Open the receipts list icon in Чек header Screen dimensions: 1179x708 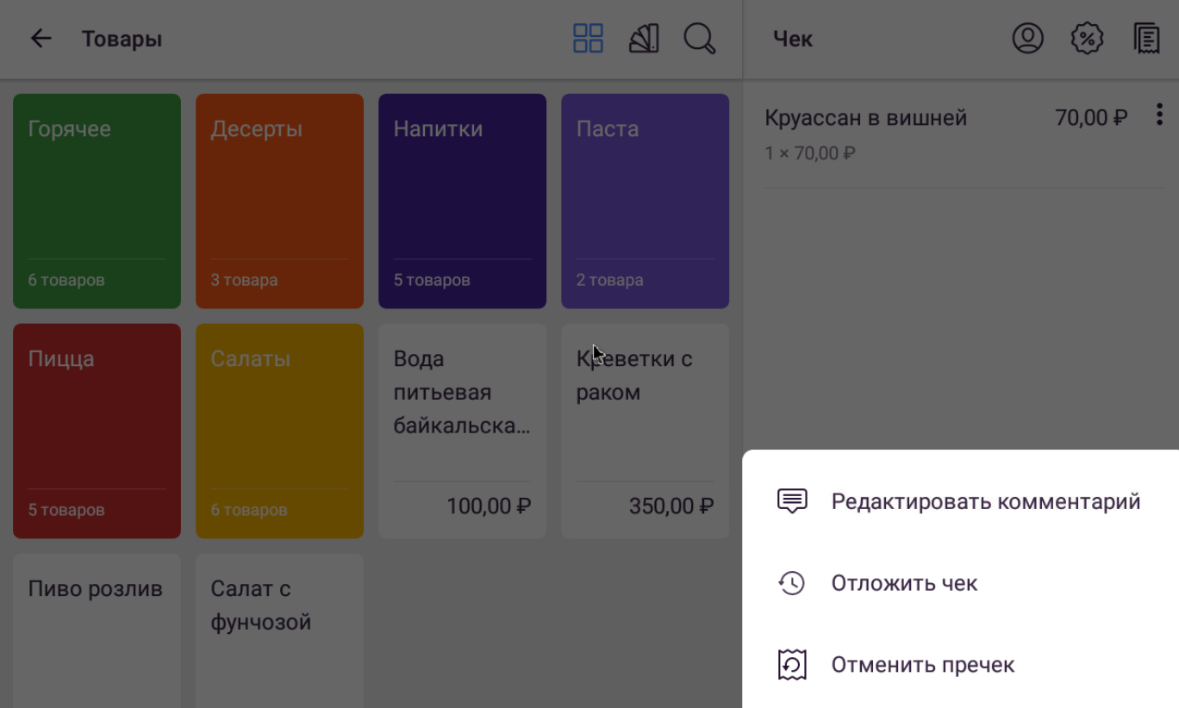click(1146, 39)
